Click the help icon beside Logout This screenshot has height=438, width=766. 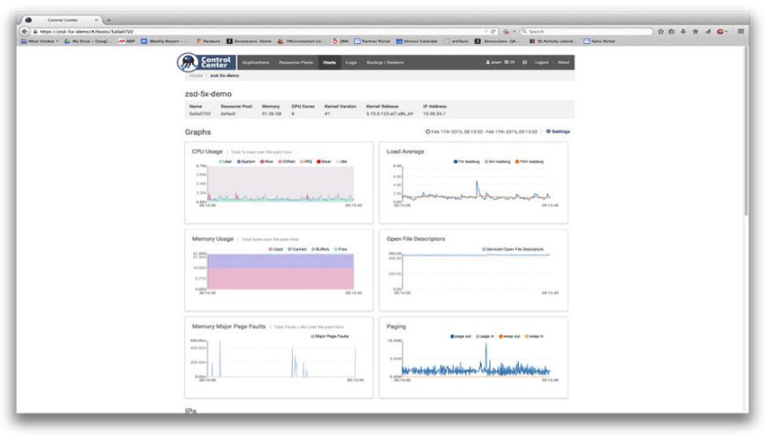tap(525, 62)
